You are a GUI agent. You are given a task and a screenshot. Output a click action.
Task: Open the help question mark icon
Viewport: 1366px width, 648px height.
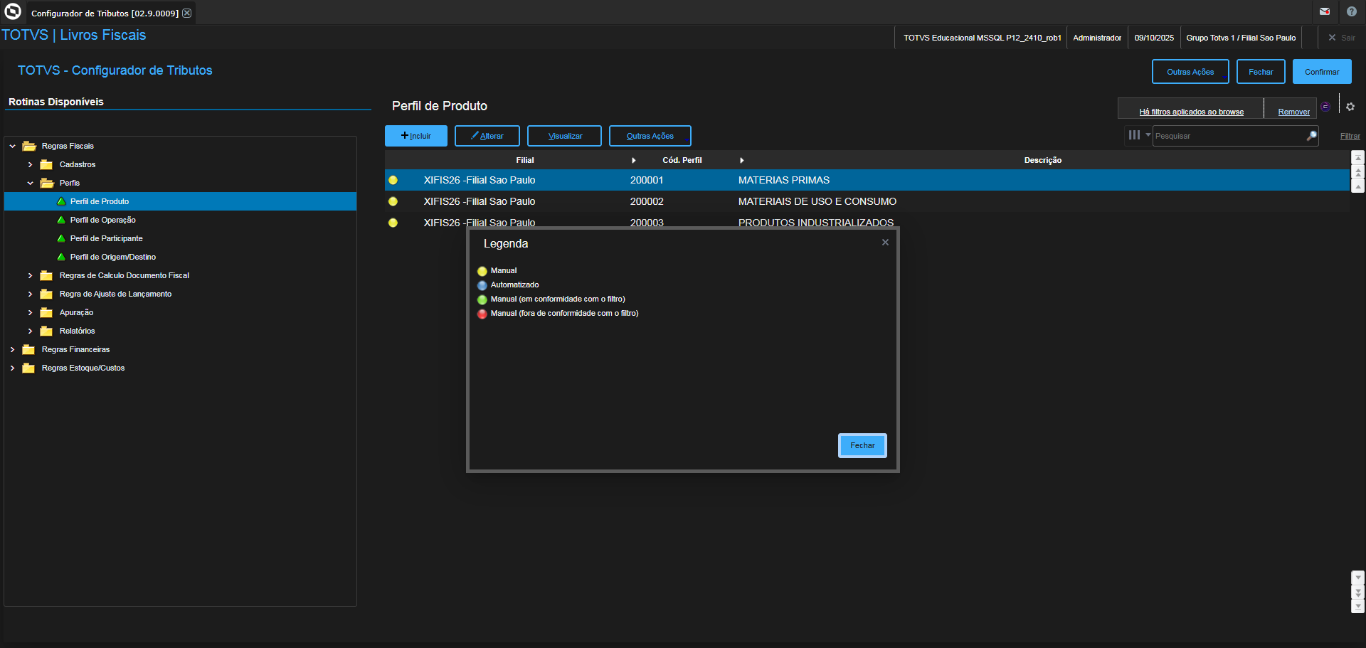click(1352, 11)
